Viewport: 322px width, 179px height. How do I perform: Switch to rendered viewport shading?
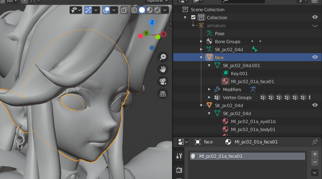tap(157, 10)
